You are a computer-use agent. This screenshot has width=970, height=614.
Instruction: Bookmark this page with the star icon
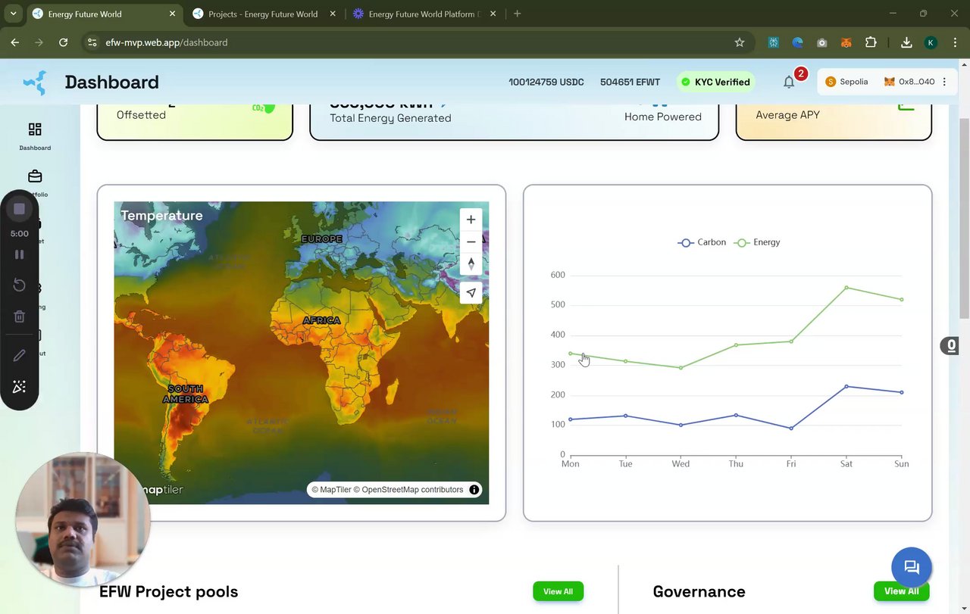click(740, 42)
